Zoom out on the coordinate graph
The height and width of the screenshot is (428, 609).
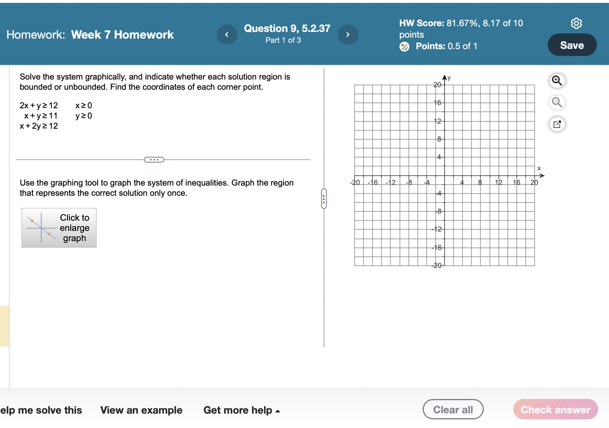(557, 103)
